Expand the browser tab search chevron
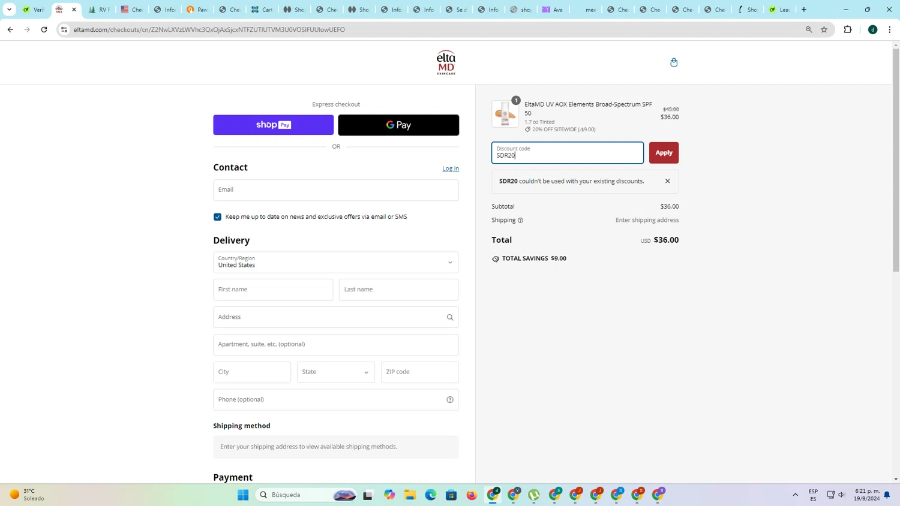Screen dimensions: 900x506 click(9, 10)
